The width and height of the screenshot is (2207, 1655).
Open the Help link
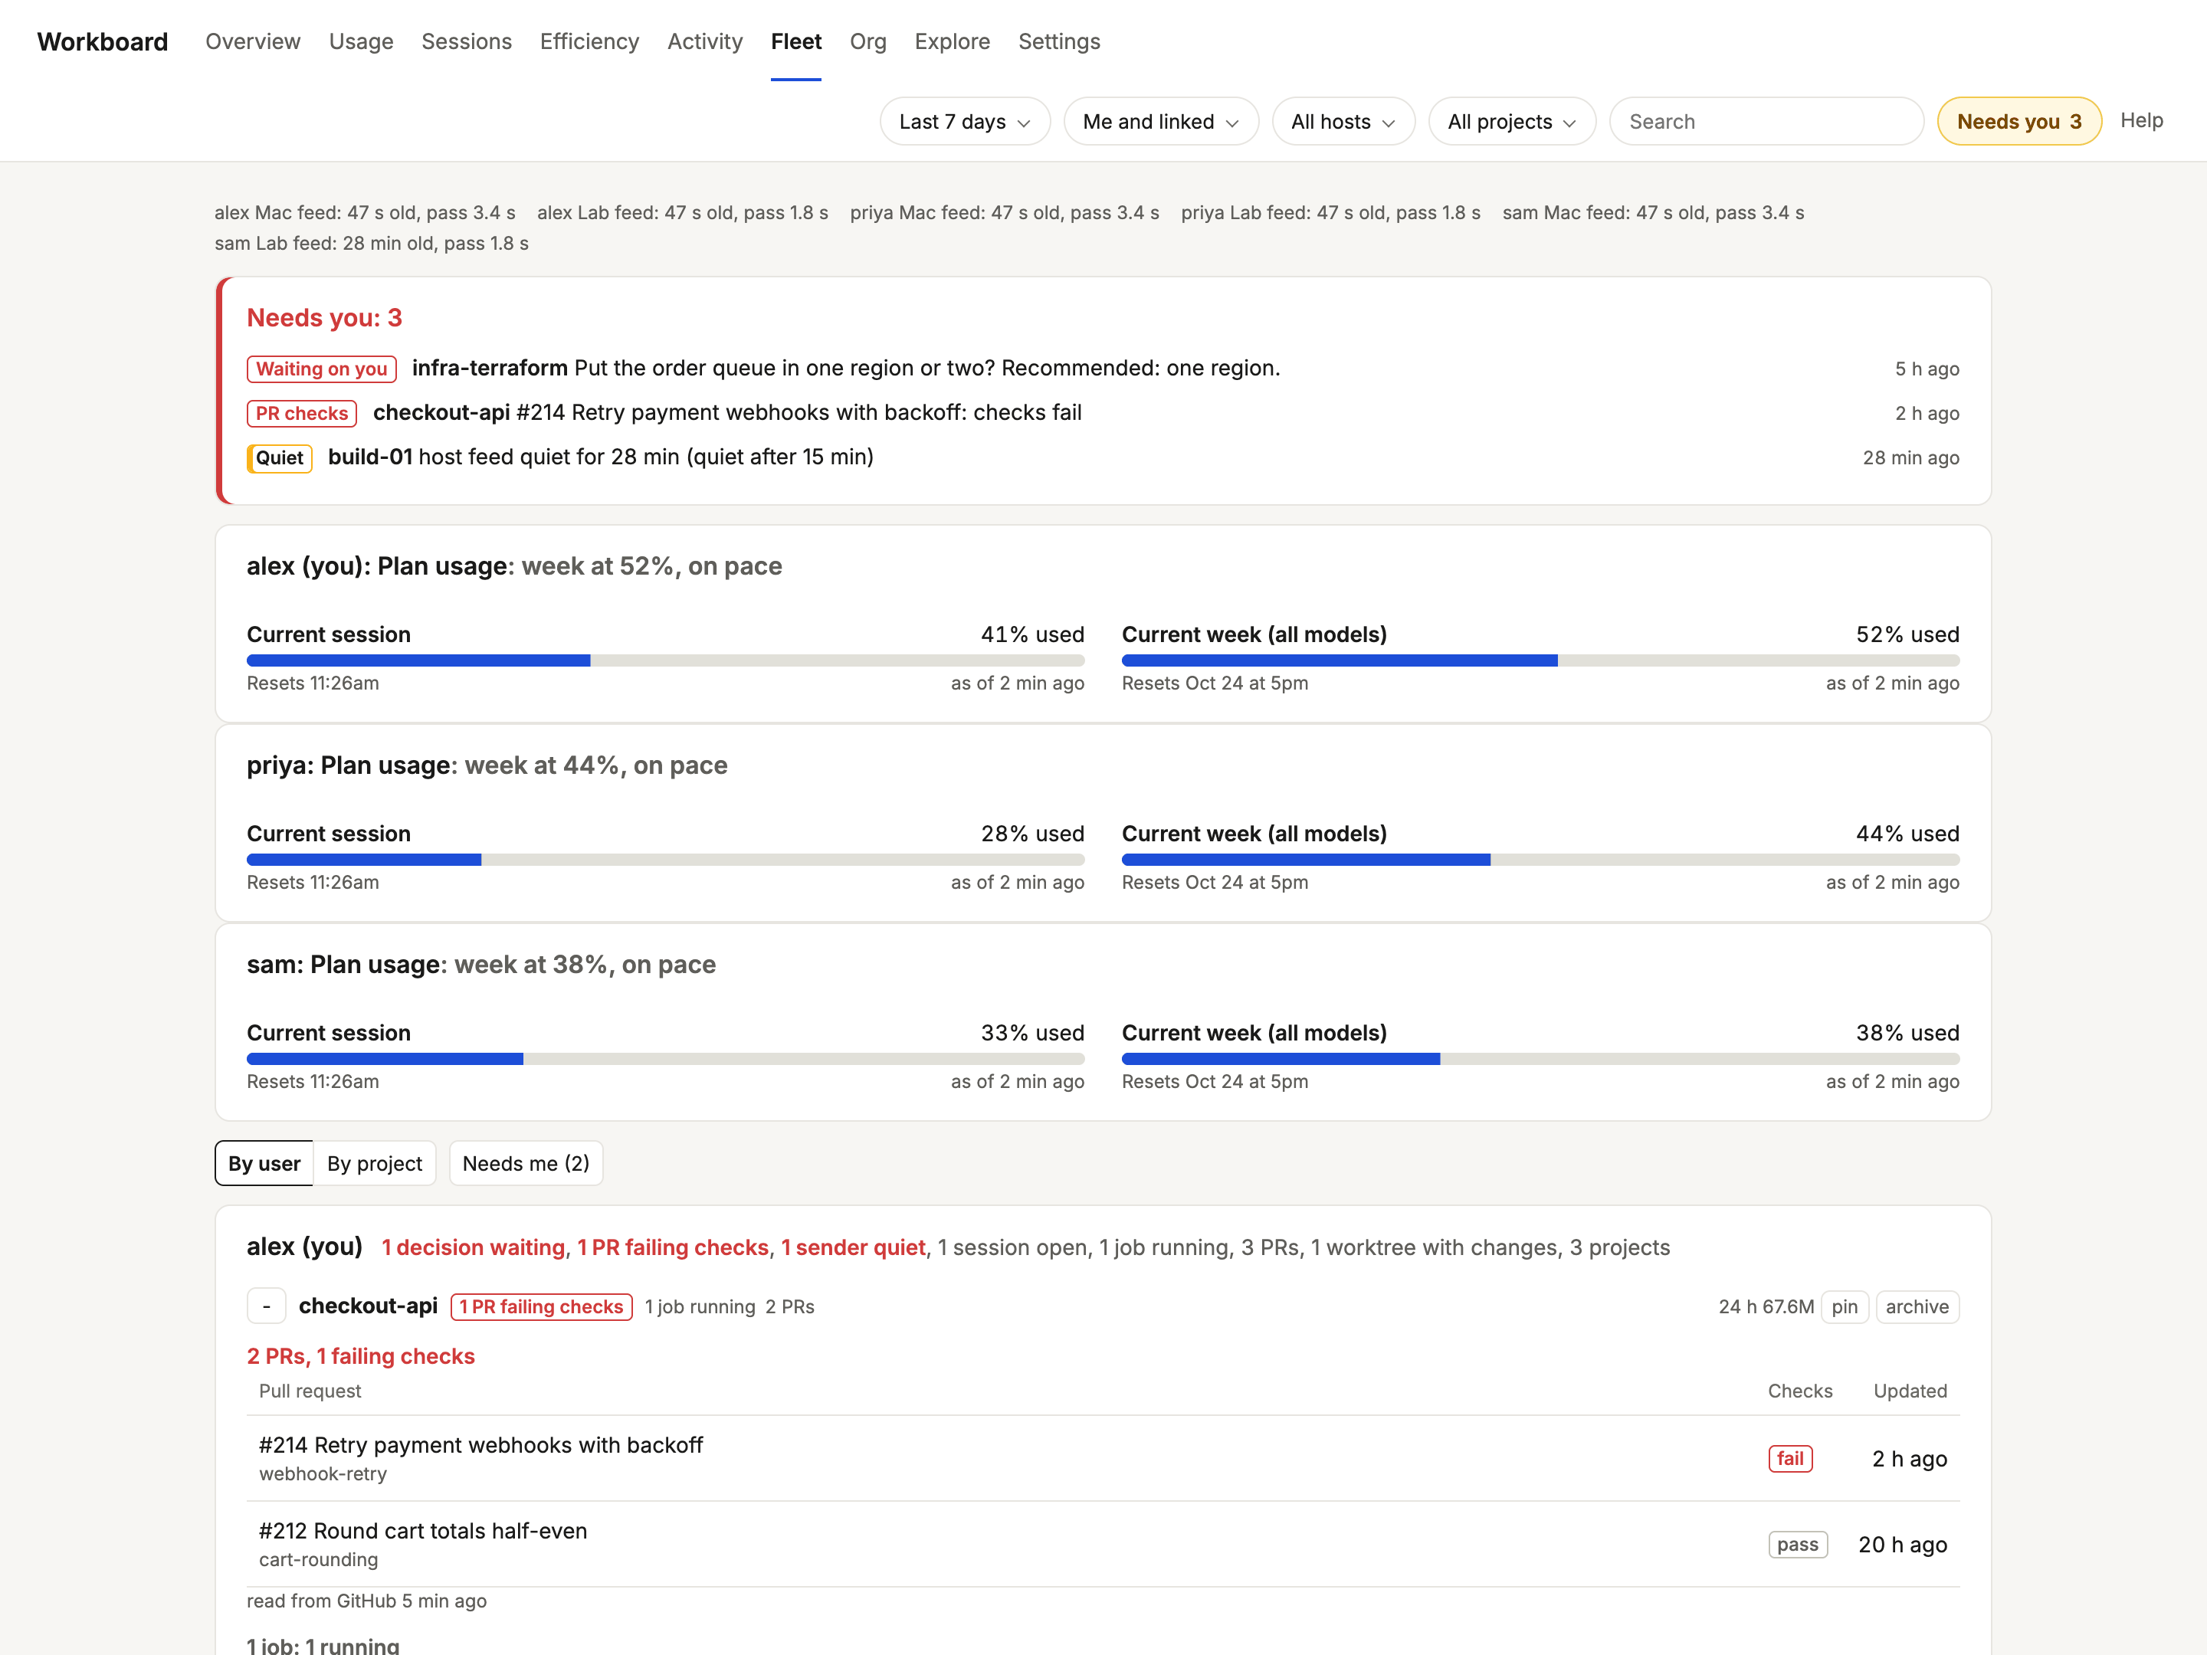click(2141, 121)
